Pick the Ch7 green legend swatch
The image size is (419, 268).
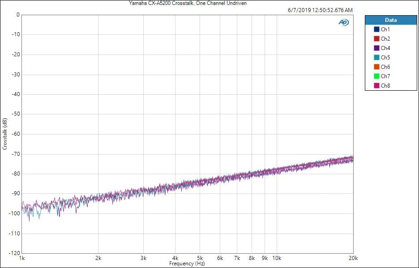376,76
